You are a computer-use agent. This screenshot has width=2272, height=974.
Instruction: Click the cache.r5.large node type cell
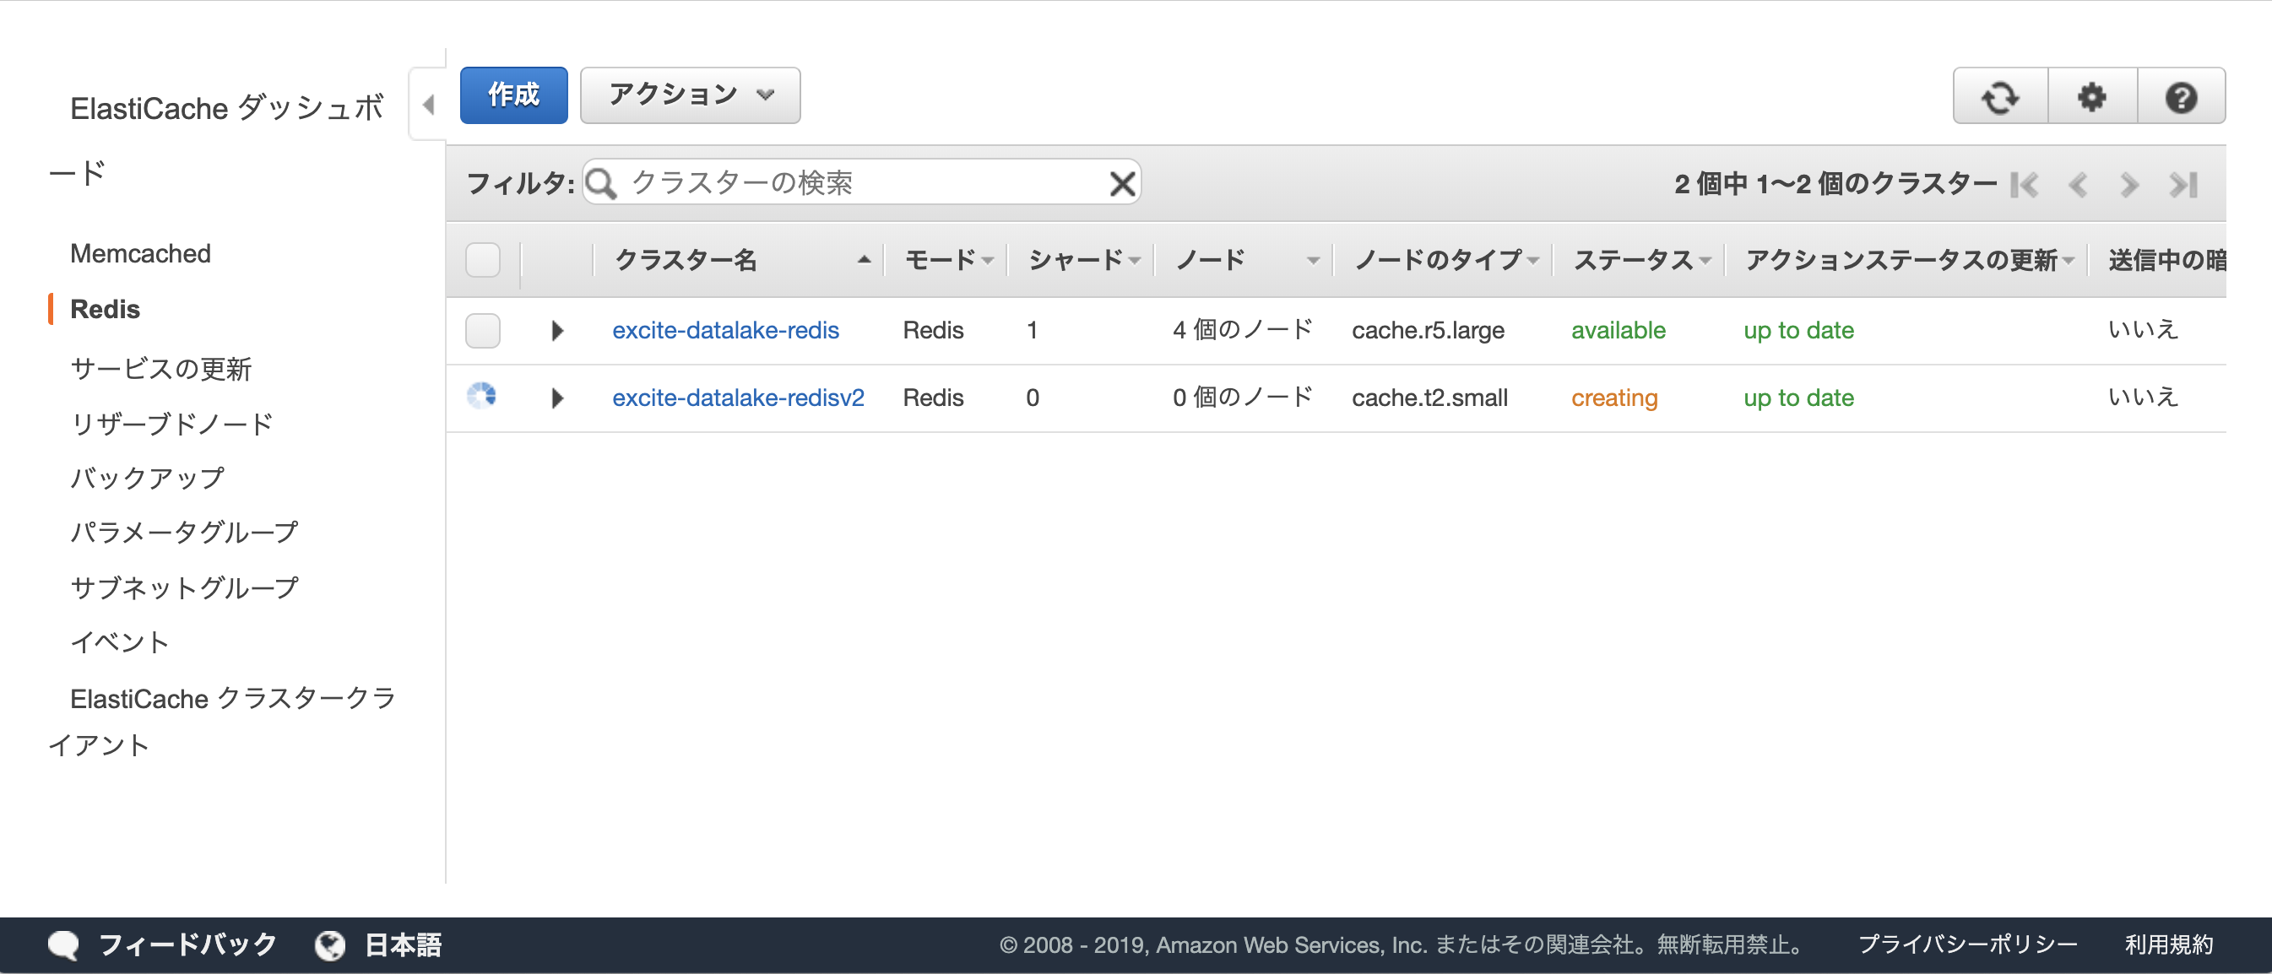point(1428,331)
